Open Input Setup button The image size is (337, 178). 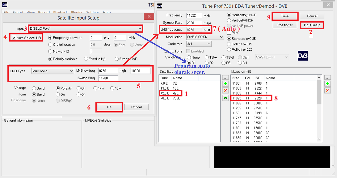[312, 25]
